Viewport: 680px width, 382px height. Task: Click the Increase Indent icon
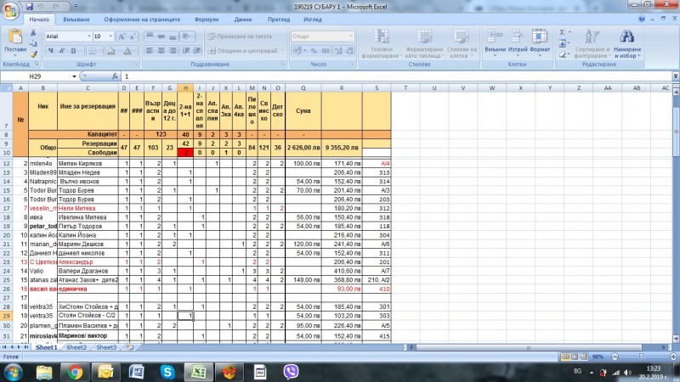197,51
